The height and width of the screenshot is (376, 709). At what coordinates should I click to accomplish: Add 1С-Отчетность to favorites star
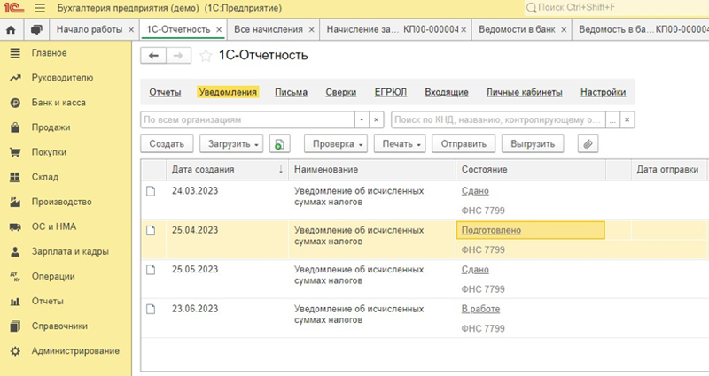(206, 56)
